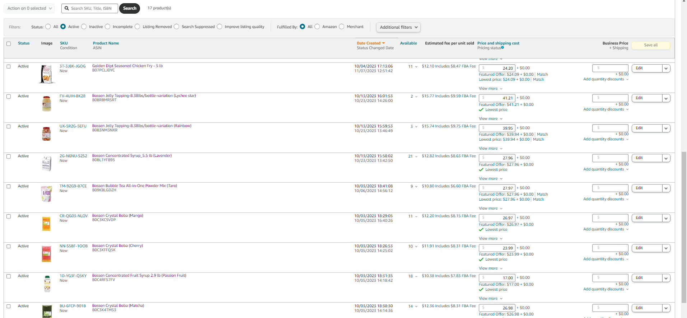Image resolution: width=687 pixels, height=318 pixels.
Task: Select the All status radio button
Action: [x=48, y=27]
